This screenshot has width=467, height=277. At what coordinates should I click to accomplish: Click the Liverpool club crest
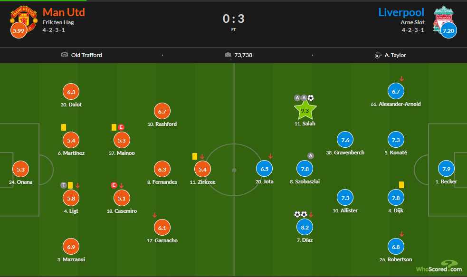click(x=444, y=19)
